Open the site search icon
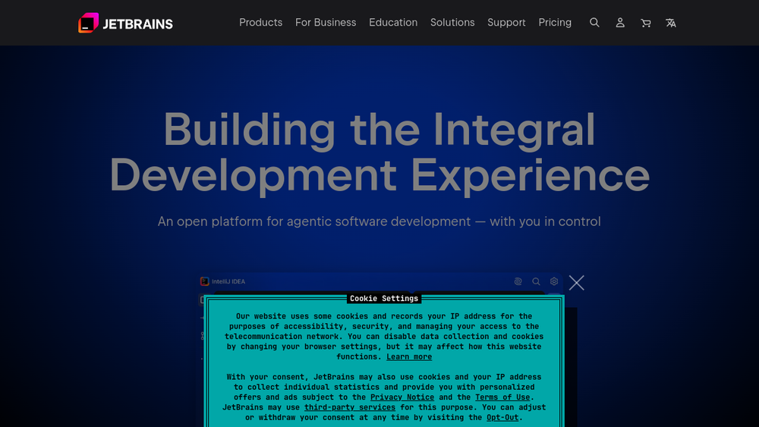759x427 pixels. (594, 23)
